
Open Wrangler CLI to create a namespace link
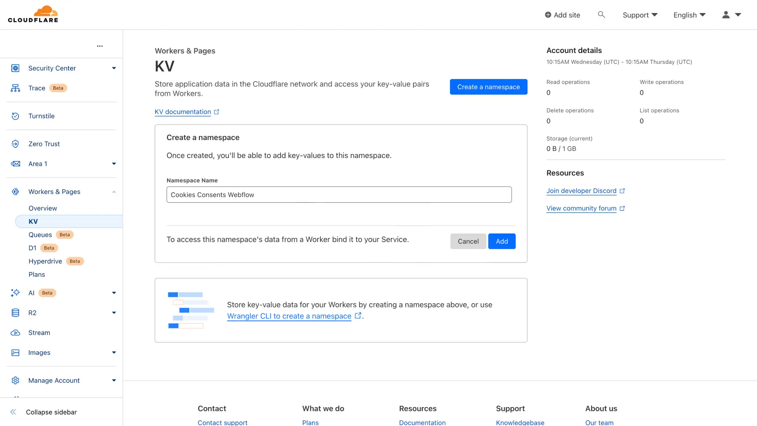click(289, 316)
